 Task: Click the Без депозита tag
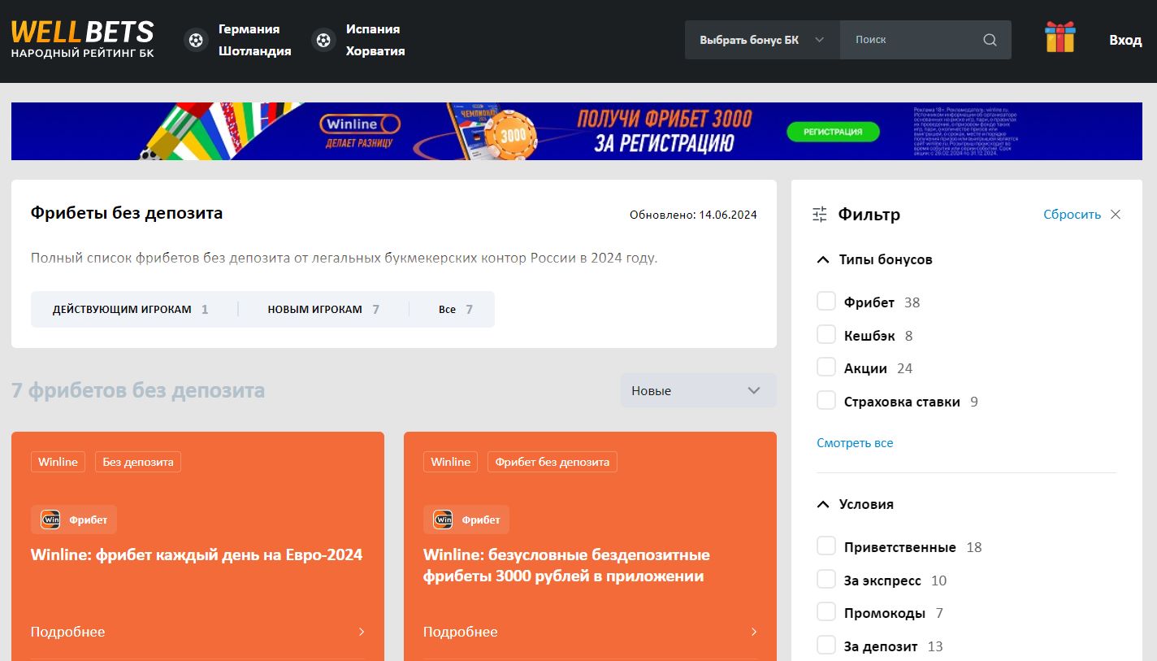coord(138,462)
